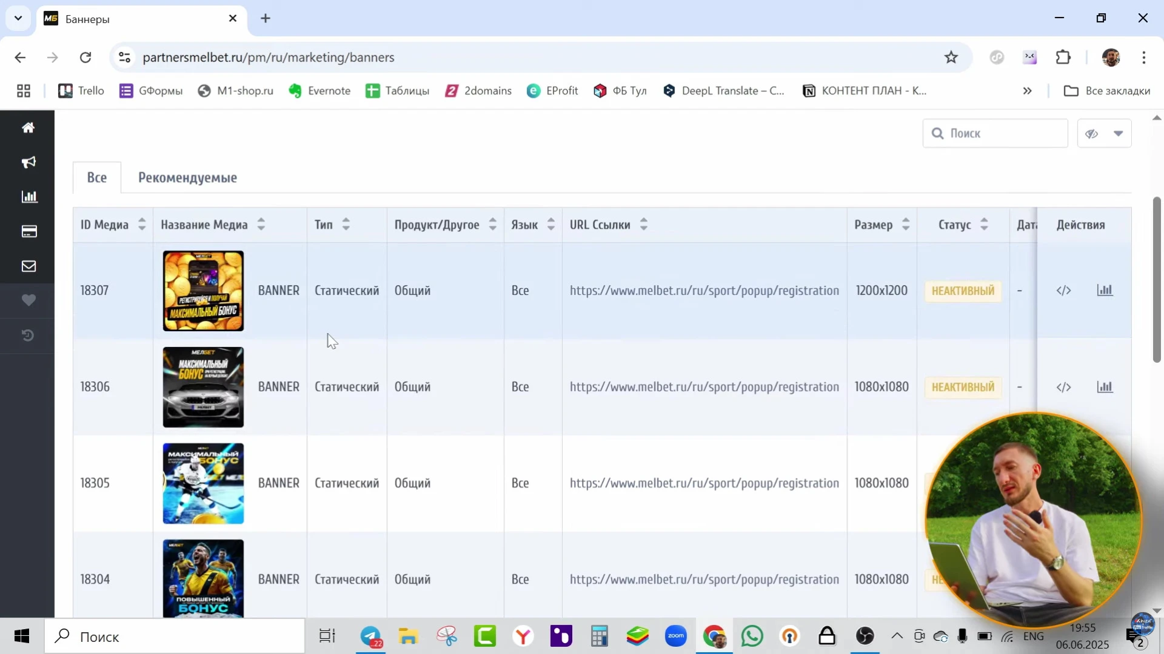Viewport: 1164px width, 654px height.
Task: Open the Таблицы bookmark
Action: click(397, 91)
